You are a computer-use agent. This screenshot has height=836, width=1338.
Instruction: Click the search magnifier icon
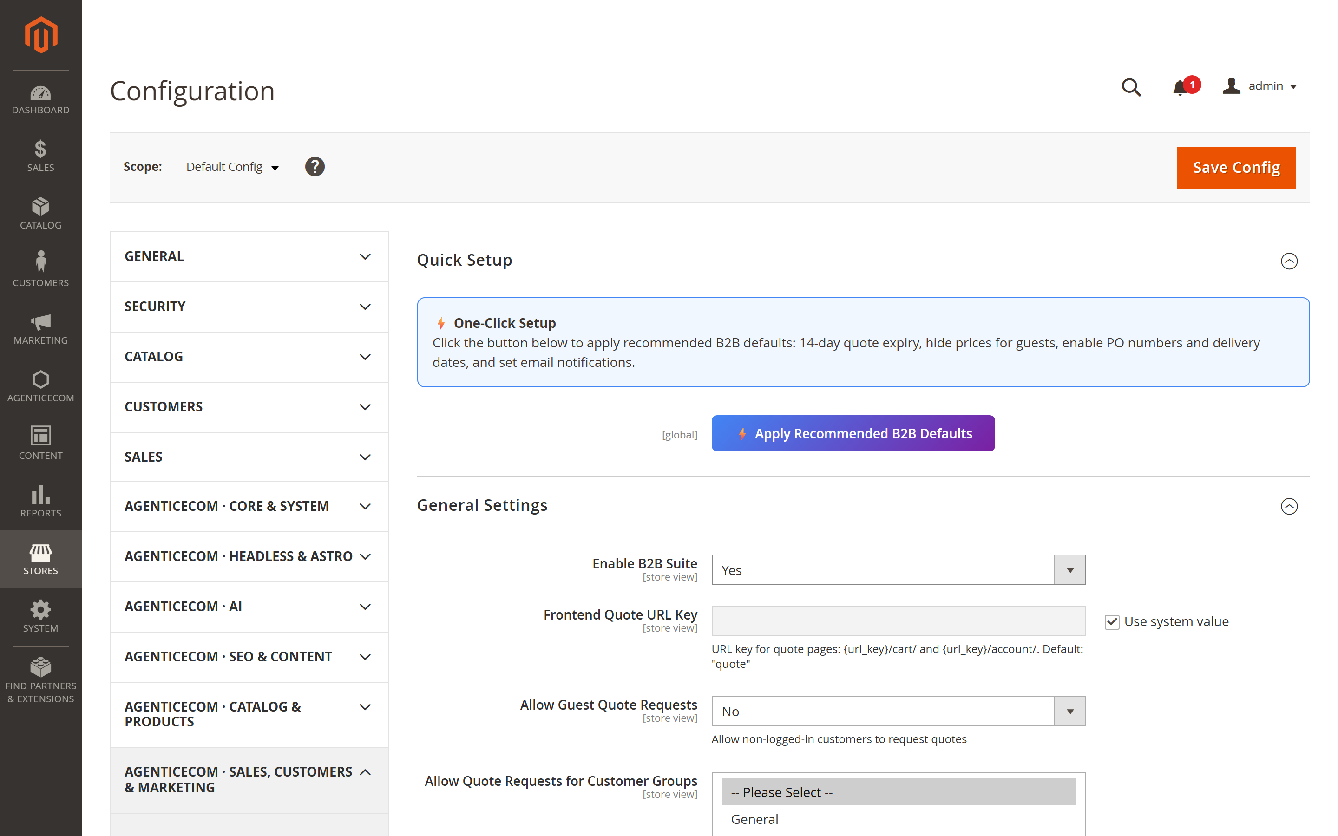click(1131, 87)
